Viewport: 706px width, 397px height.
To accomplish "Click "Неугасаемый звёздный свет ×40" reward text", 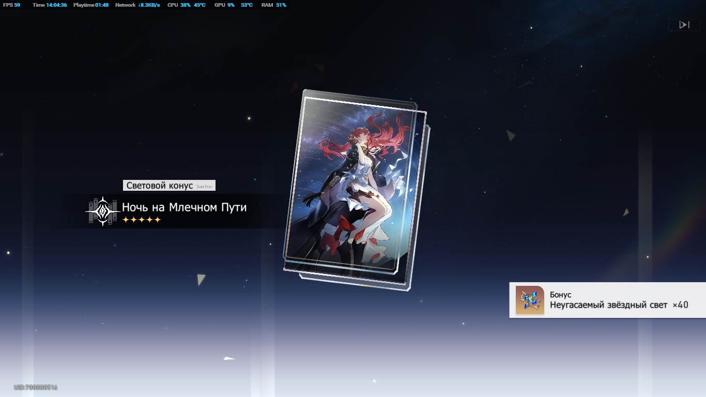I will [619, 305].
